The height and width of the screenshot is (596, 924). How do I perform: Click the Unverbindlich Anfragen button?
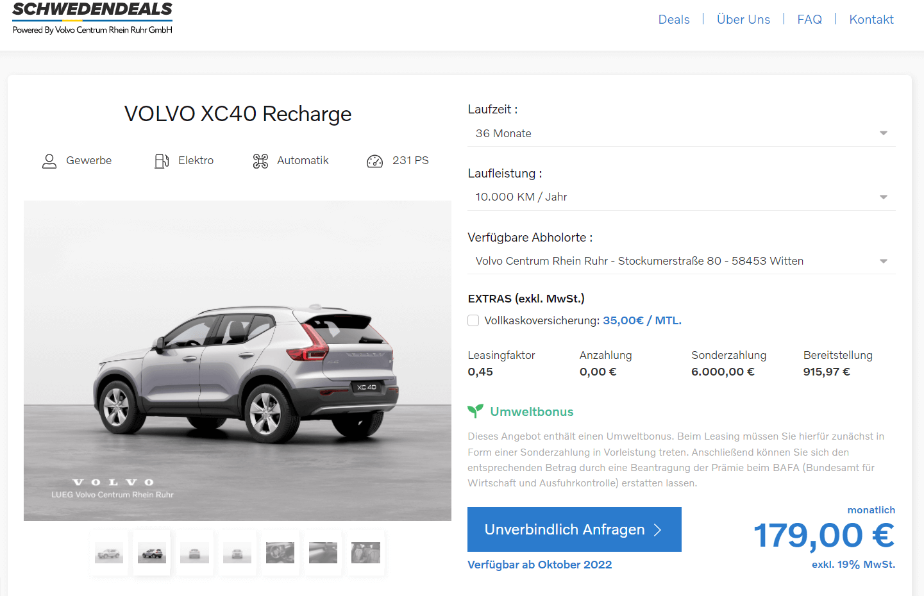pyautogui.click(x=574, y=529)
